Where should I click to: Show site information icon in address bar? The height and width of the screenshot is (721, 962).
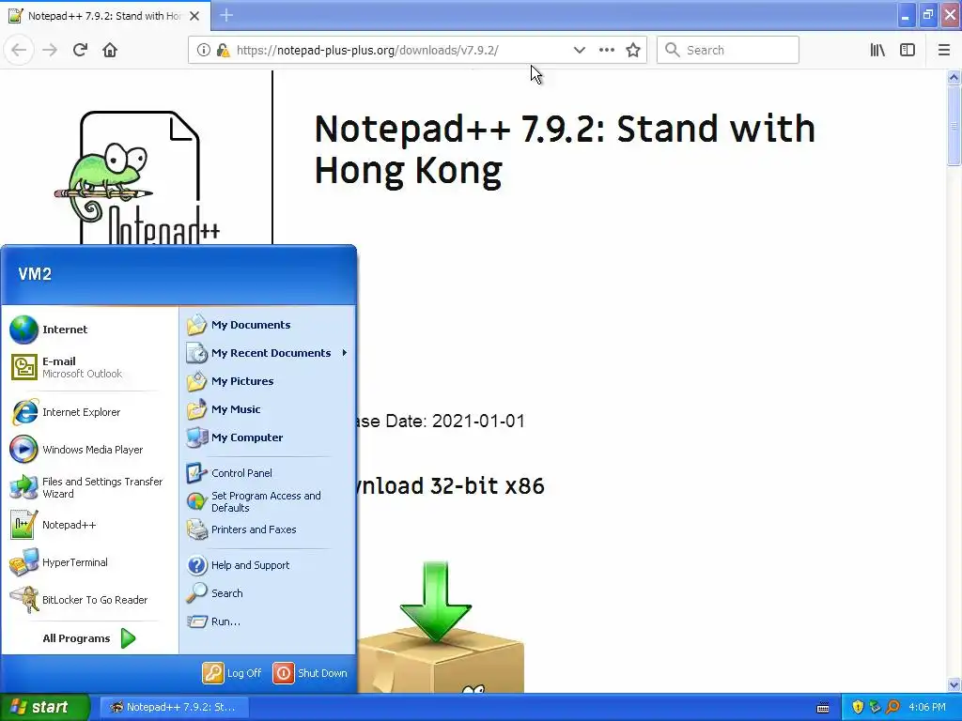(x=204, y=50)
